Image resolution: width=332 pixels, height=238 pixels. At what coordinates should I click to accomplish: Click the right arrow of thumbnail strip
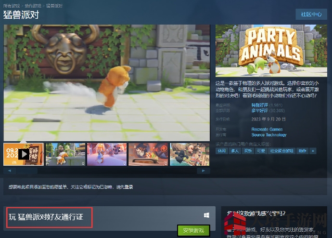point(203,171)
